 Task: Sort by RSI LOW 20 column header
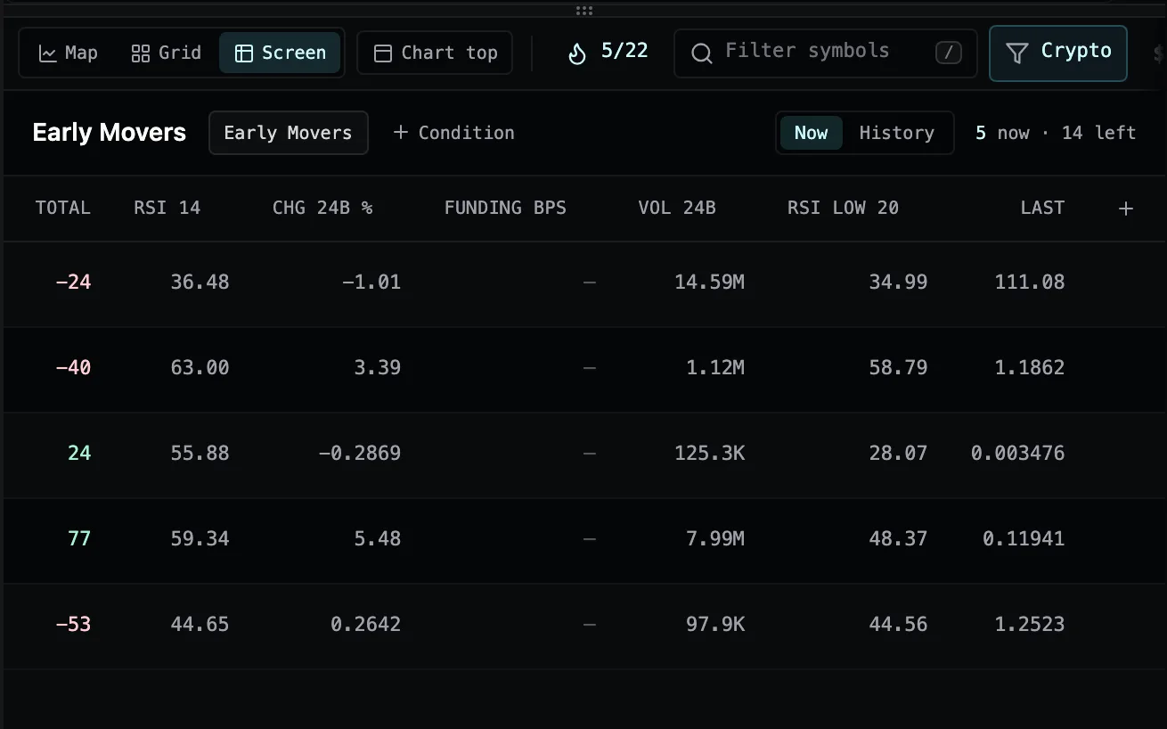843,208
